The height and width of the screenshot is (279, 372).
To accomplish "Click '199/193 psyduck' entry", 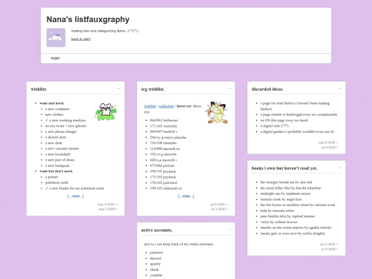I will [163, 172].
